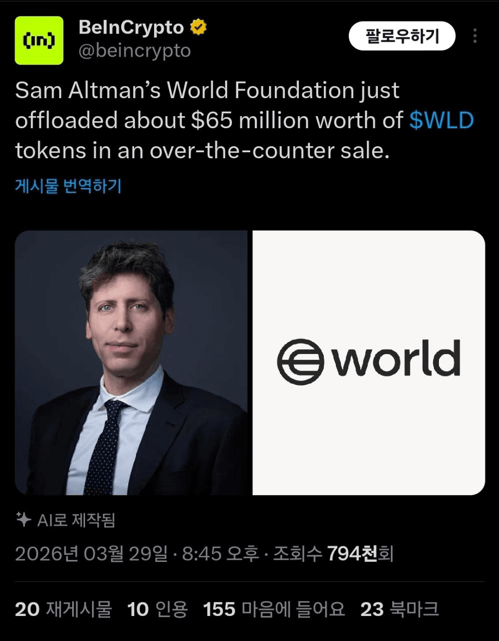This screenshot has height=641, width=499.
Task: Click the @beincrypto handle
Action: 135,51
